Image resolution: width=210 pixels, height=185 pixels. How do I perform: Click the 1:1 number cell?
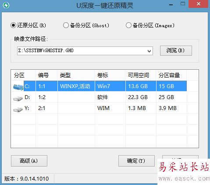click(46, 86)
